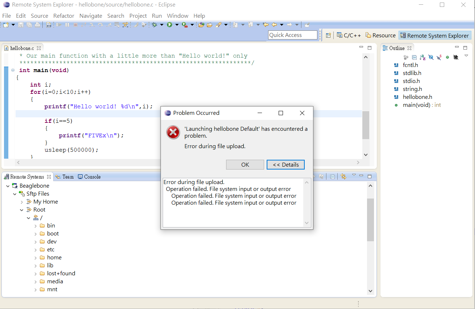Switch to the Console tab
The width and height of the screenshot is (475, 309).
pos(89,177)
